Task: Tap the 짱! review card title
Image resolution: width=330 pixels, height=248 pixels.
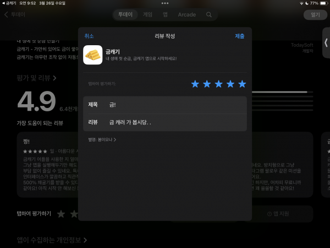Action: (x=26, y=142)
